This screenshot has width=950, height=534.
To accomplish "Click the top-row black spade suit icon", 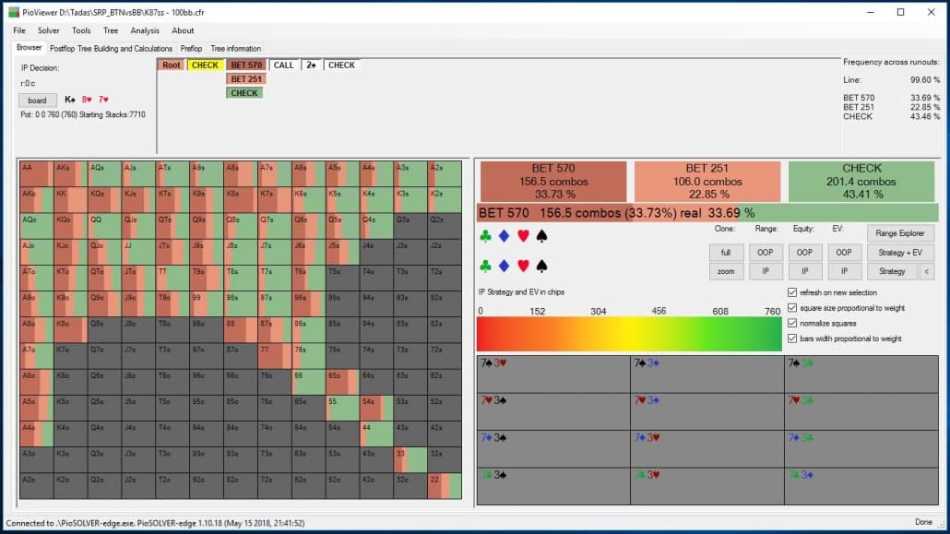I will point(541,236).
